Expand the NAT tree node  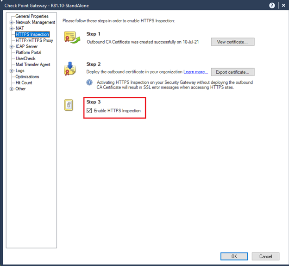click(x=11, y=28)
